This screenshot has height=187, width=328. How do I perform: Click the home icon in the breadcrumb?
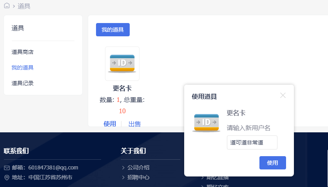(x=7, y=6)
